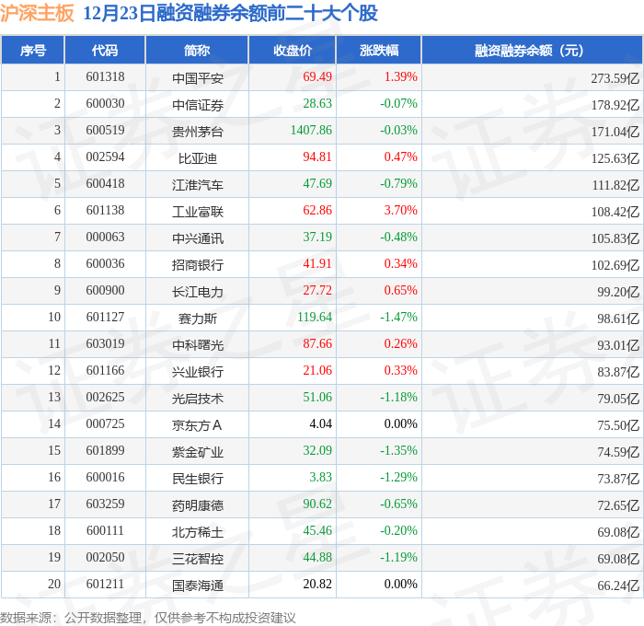Select stock code 601318
644x626 pixels.
[x=105, y=76]
